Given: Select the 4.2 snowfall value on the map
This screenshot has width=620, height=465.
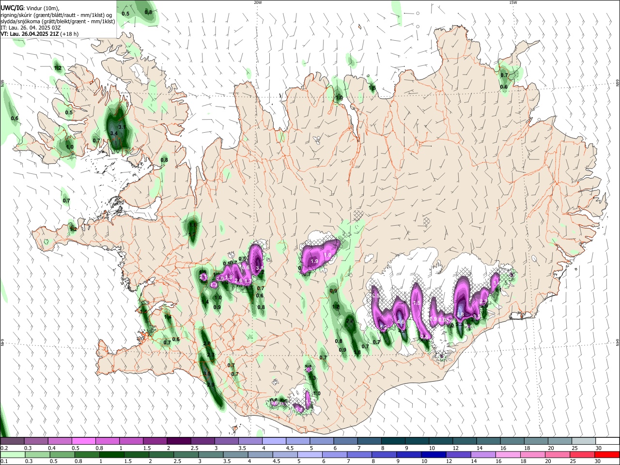Looking at the screenshot, I should pyautogui.click(x=383, y=328).
